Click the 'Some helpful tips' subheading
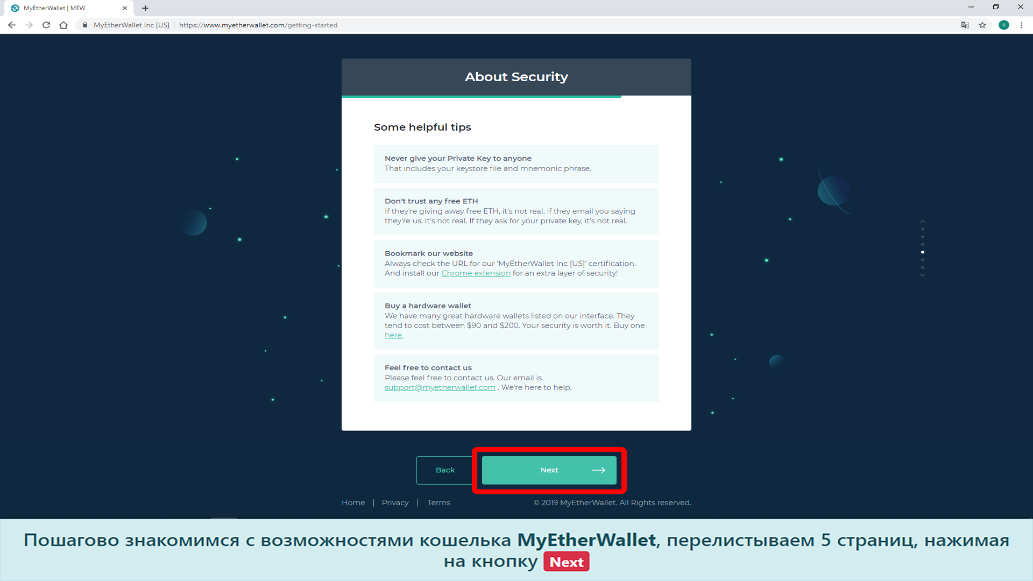 [x=422, y=127]
